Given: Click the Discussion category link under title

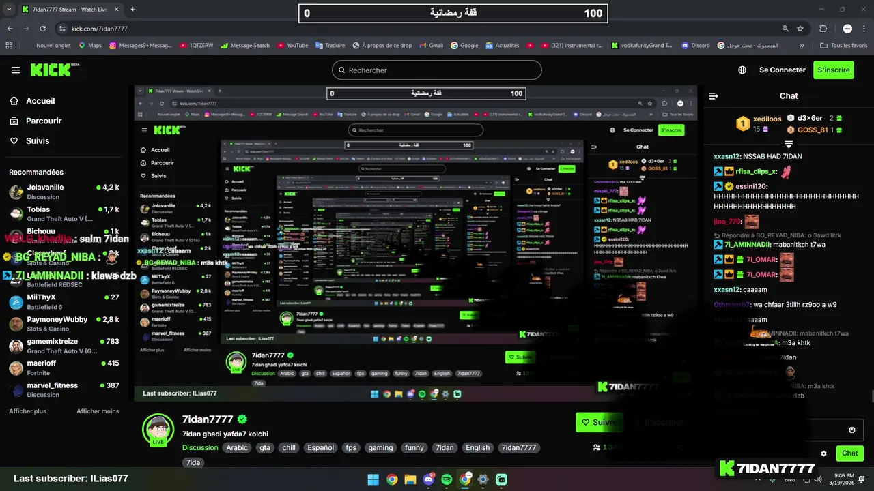Looking at the screenshot, I should (200, 448).
